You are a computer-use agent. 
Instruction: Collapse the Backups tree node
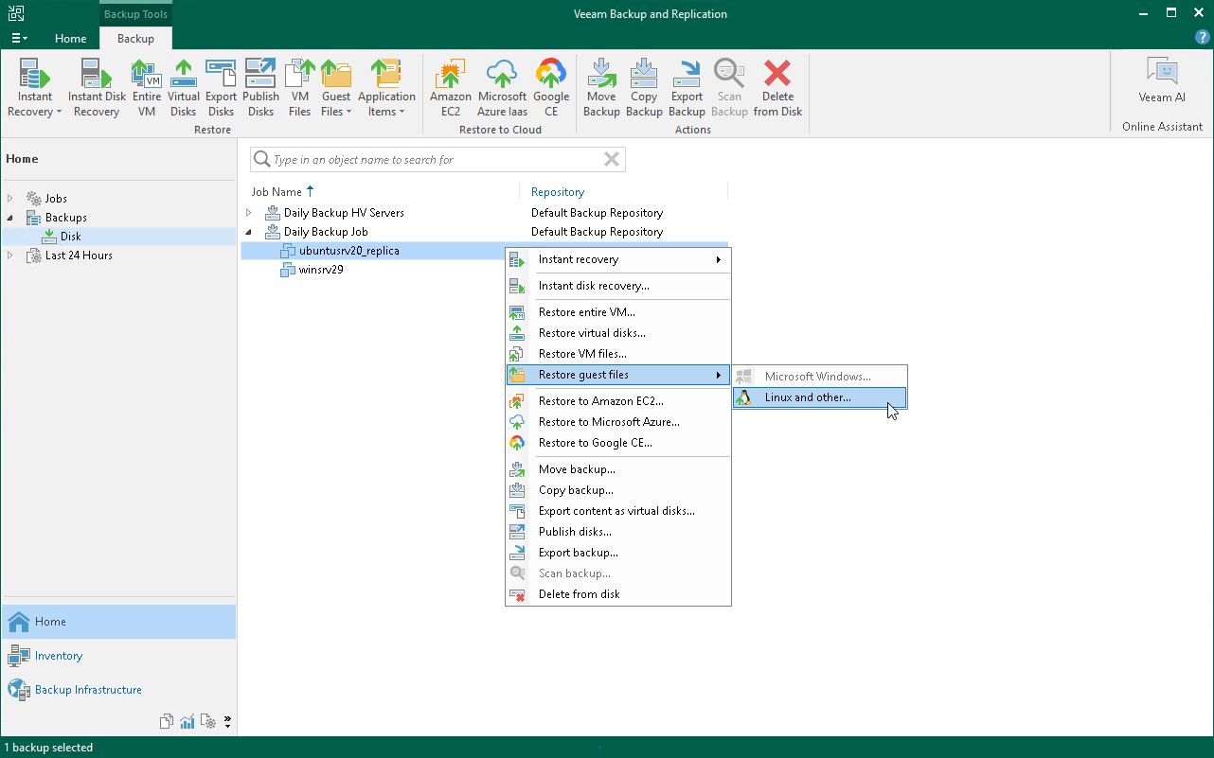10,218
